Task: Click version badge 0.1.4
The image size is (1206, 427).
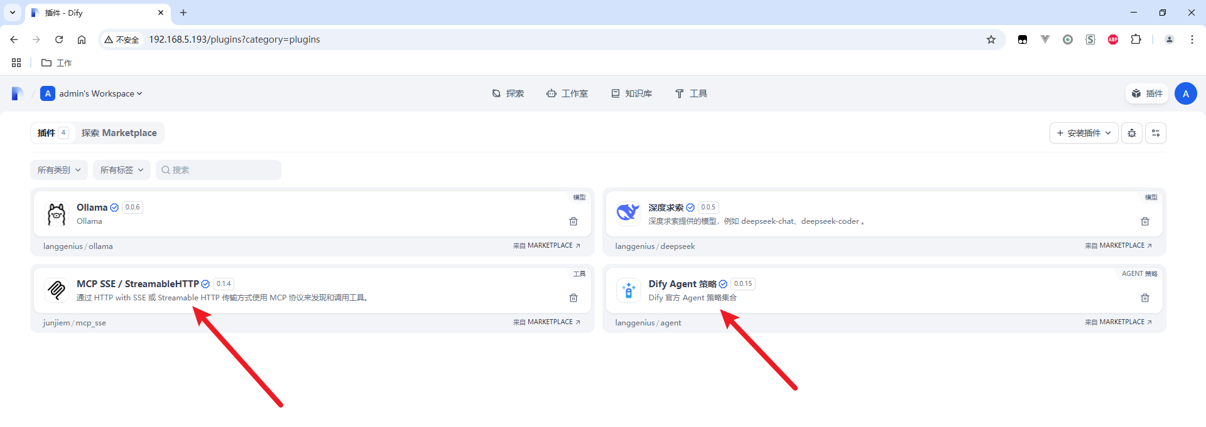Action: 224,284
